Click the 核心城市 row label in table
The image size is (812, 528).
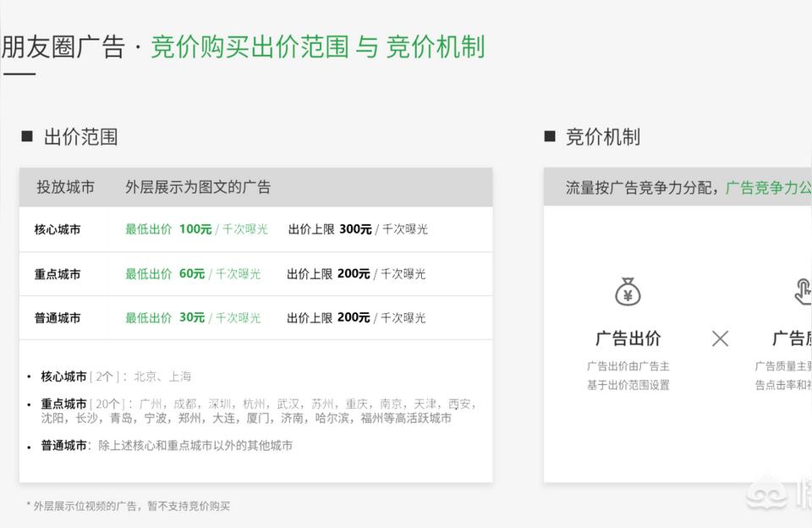pyautogui.click(x=58, y=229)
